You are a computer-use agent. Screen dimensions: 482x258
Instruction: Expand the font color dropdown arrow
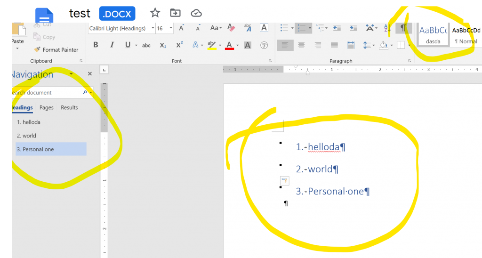tap(238, 46)
